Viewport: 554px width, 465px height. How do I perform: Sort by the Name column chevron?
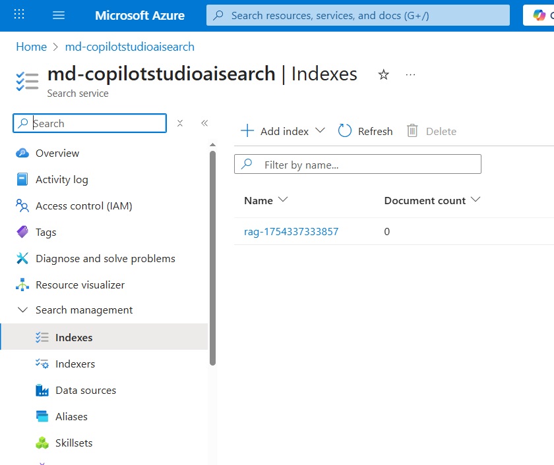pyautogui.click(x=283, y=200)
